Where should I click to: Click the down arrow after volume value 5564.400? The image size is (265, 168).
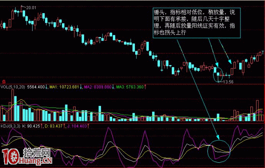(x=46, y=87)
